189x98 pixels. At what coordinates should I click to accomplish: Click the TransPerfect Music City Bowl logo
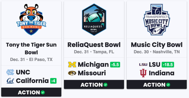pyautogui.click(x=157, y=20)
